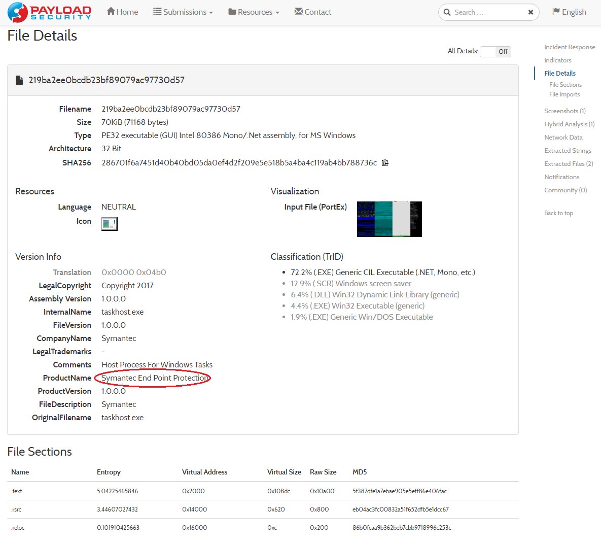
Task: Click the Filename value 219ba2ee0bcdb23bf89079ac97730d57
Action: pyautogui.click(x=170, y=109)
